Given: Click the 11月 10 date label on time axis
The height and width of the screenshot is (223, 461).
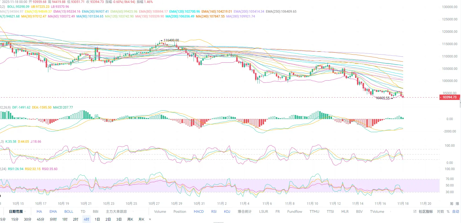Looking at the screenshot, I should [x=312, y=204].
